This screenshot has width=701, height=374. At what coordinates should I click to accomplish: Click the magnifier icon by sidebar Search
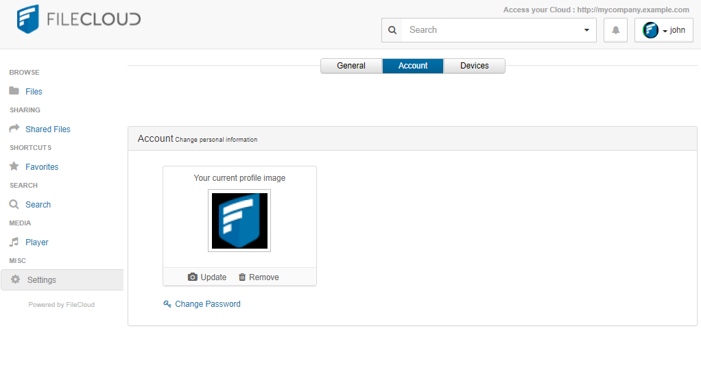[x=14, y=204]
